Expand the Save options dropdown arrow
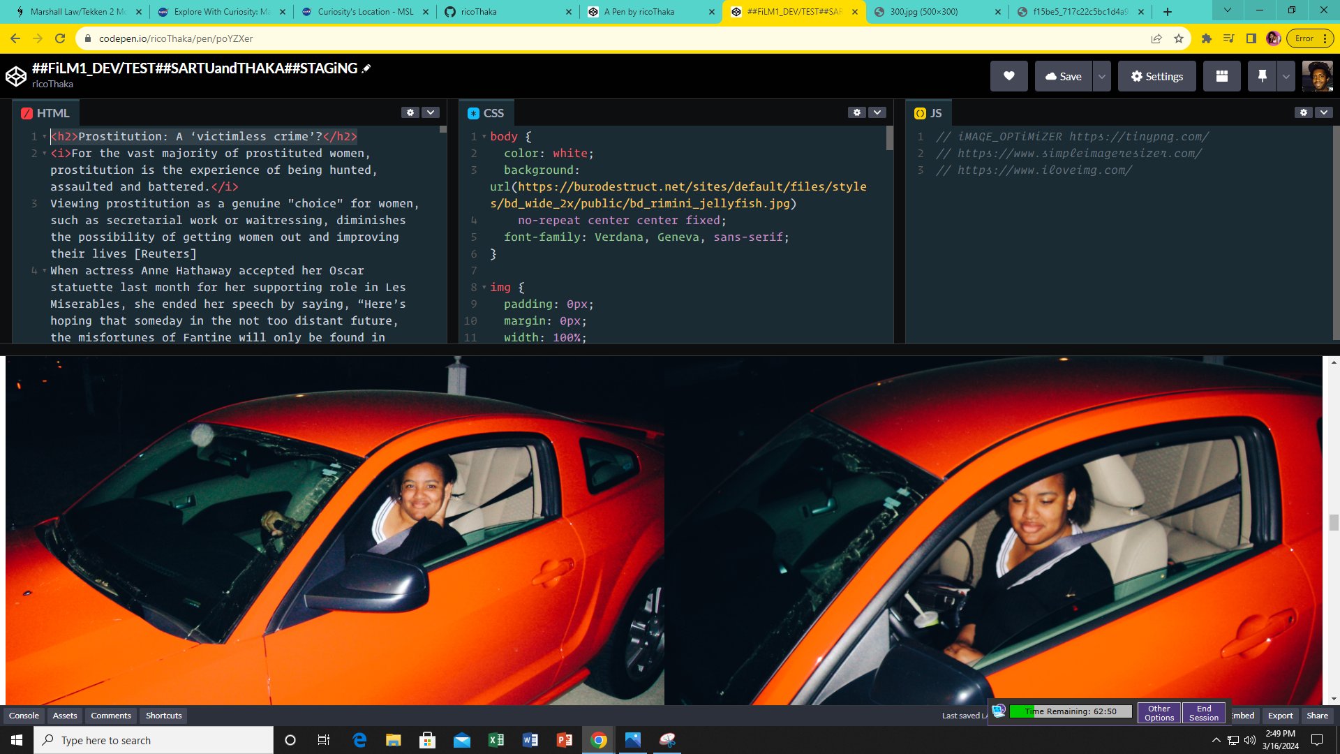This screenshot has width=1340, height=754. point(1101,76)
